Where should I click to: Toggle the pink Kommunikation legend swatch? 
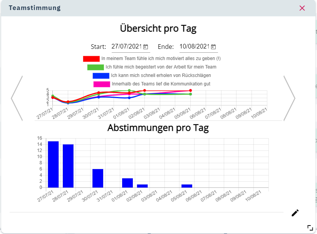(102, 84)
